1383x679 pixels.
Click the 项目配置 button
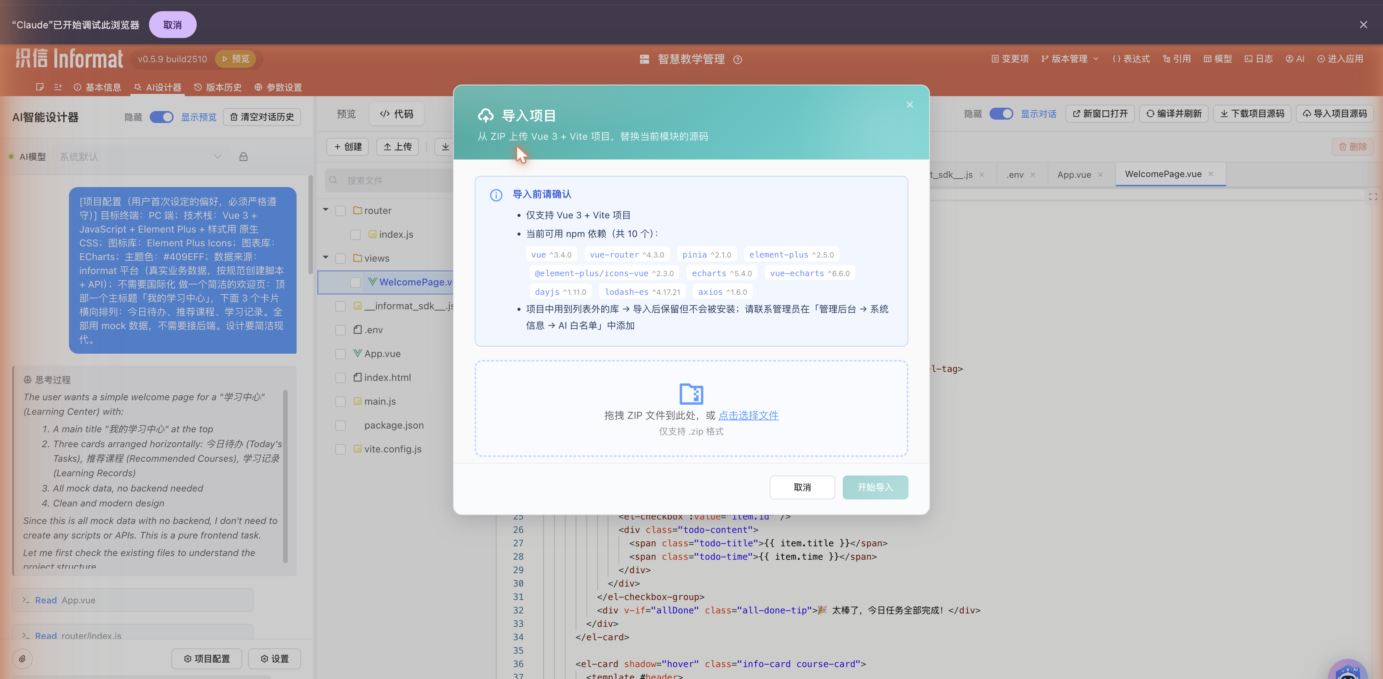click(207, 659)
